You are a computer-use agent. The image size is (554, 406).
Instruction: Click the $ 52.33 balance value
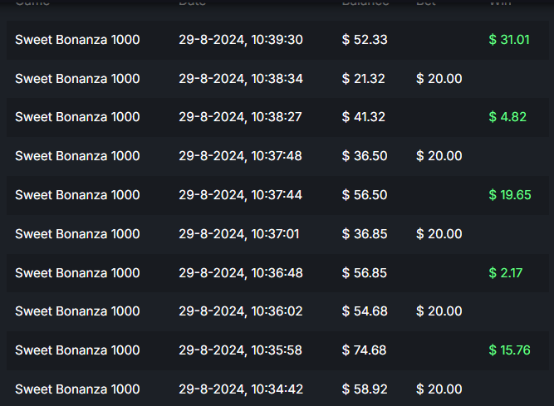pos(365,40)
